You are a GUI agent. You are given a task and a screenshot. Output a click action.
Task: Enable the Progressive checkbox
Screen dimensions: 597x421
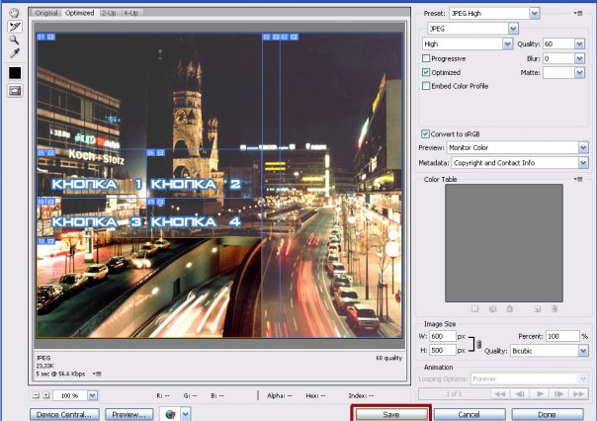pyautogui.click(x=426, y=58)
